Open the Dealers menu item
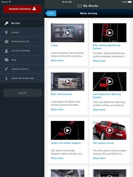 tap(22, 32)
